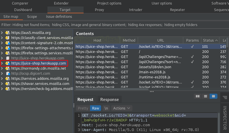Select side-by-side layout view icon
Screen dimensions: 229x133
(x=198, y=96)
